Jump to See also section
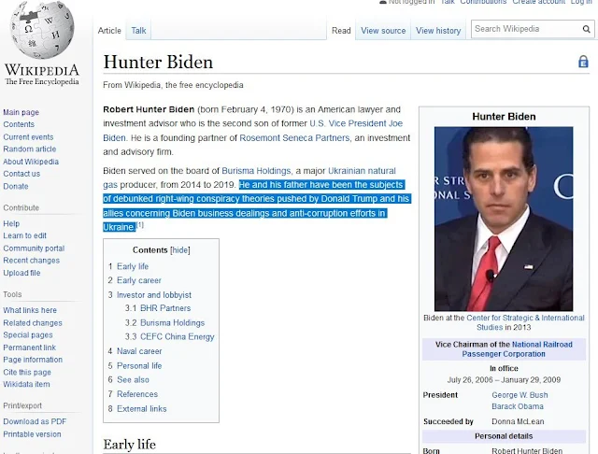 133,379
